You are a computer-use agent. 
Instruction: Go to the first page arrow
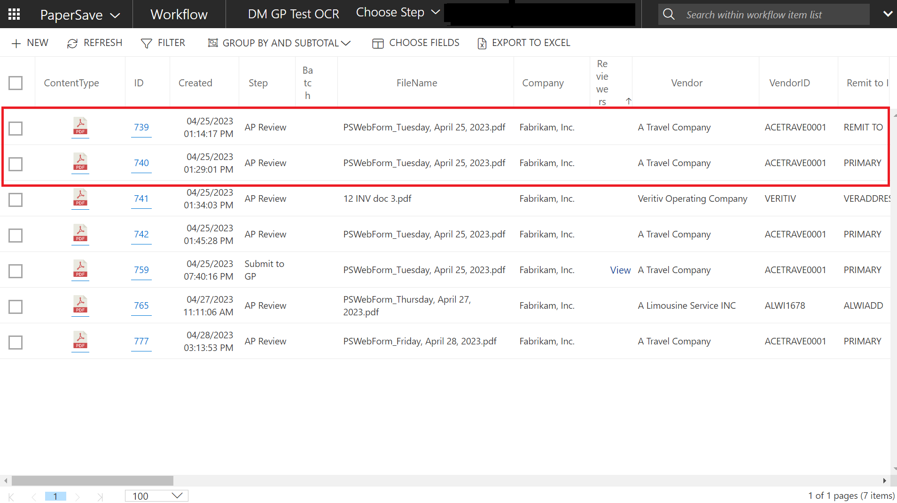point(11,496)
